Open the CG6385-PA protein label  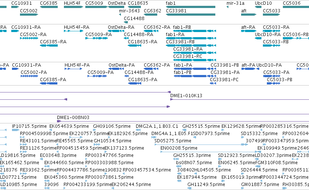point(53,80)
